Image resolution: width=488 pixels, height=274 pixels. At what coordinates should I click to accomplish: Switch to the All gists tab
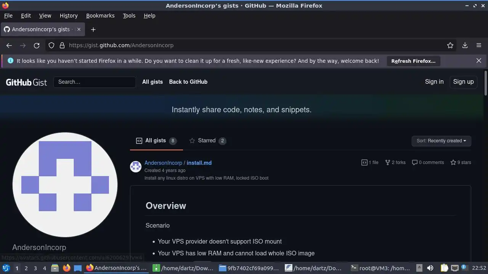[156, 141]
